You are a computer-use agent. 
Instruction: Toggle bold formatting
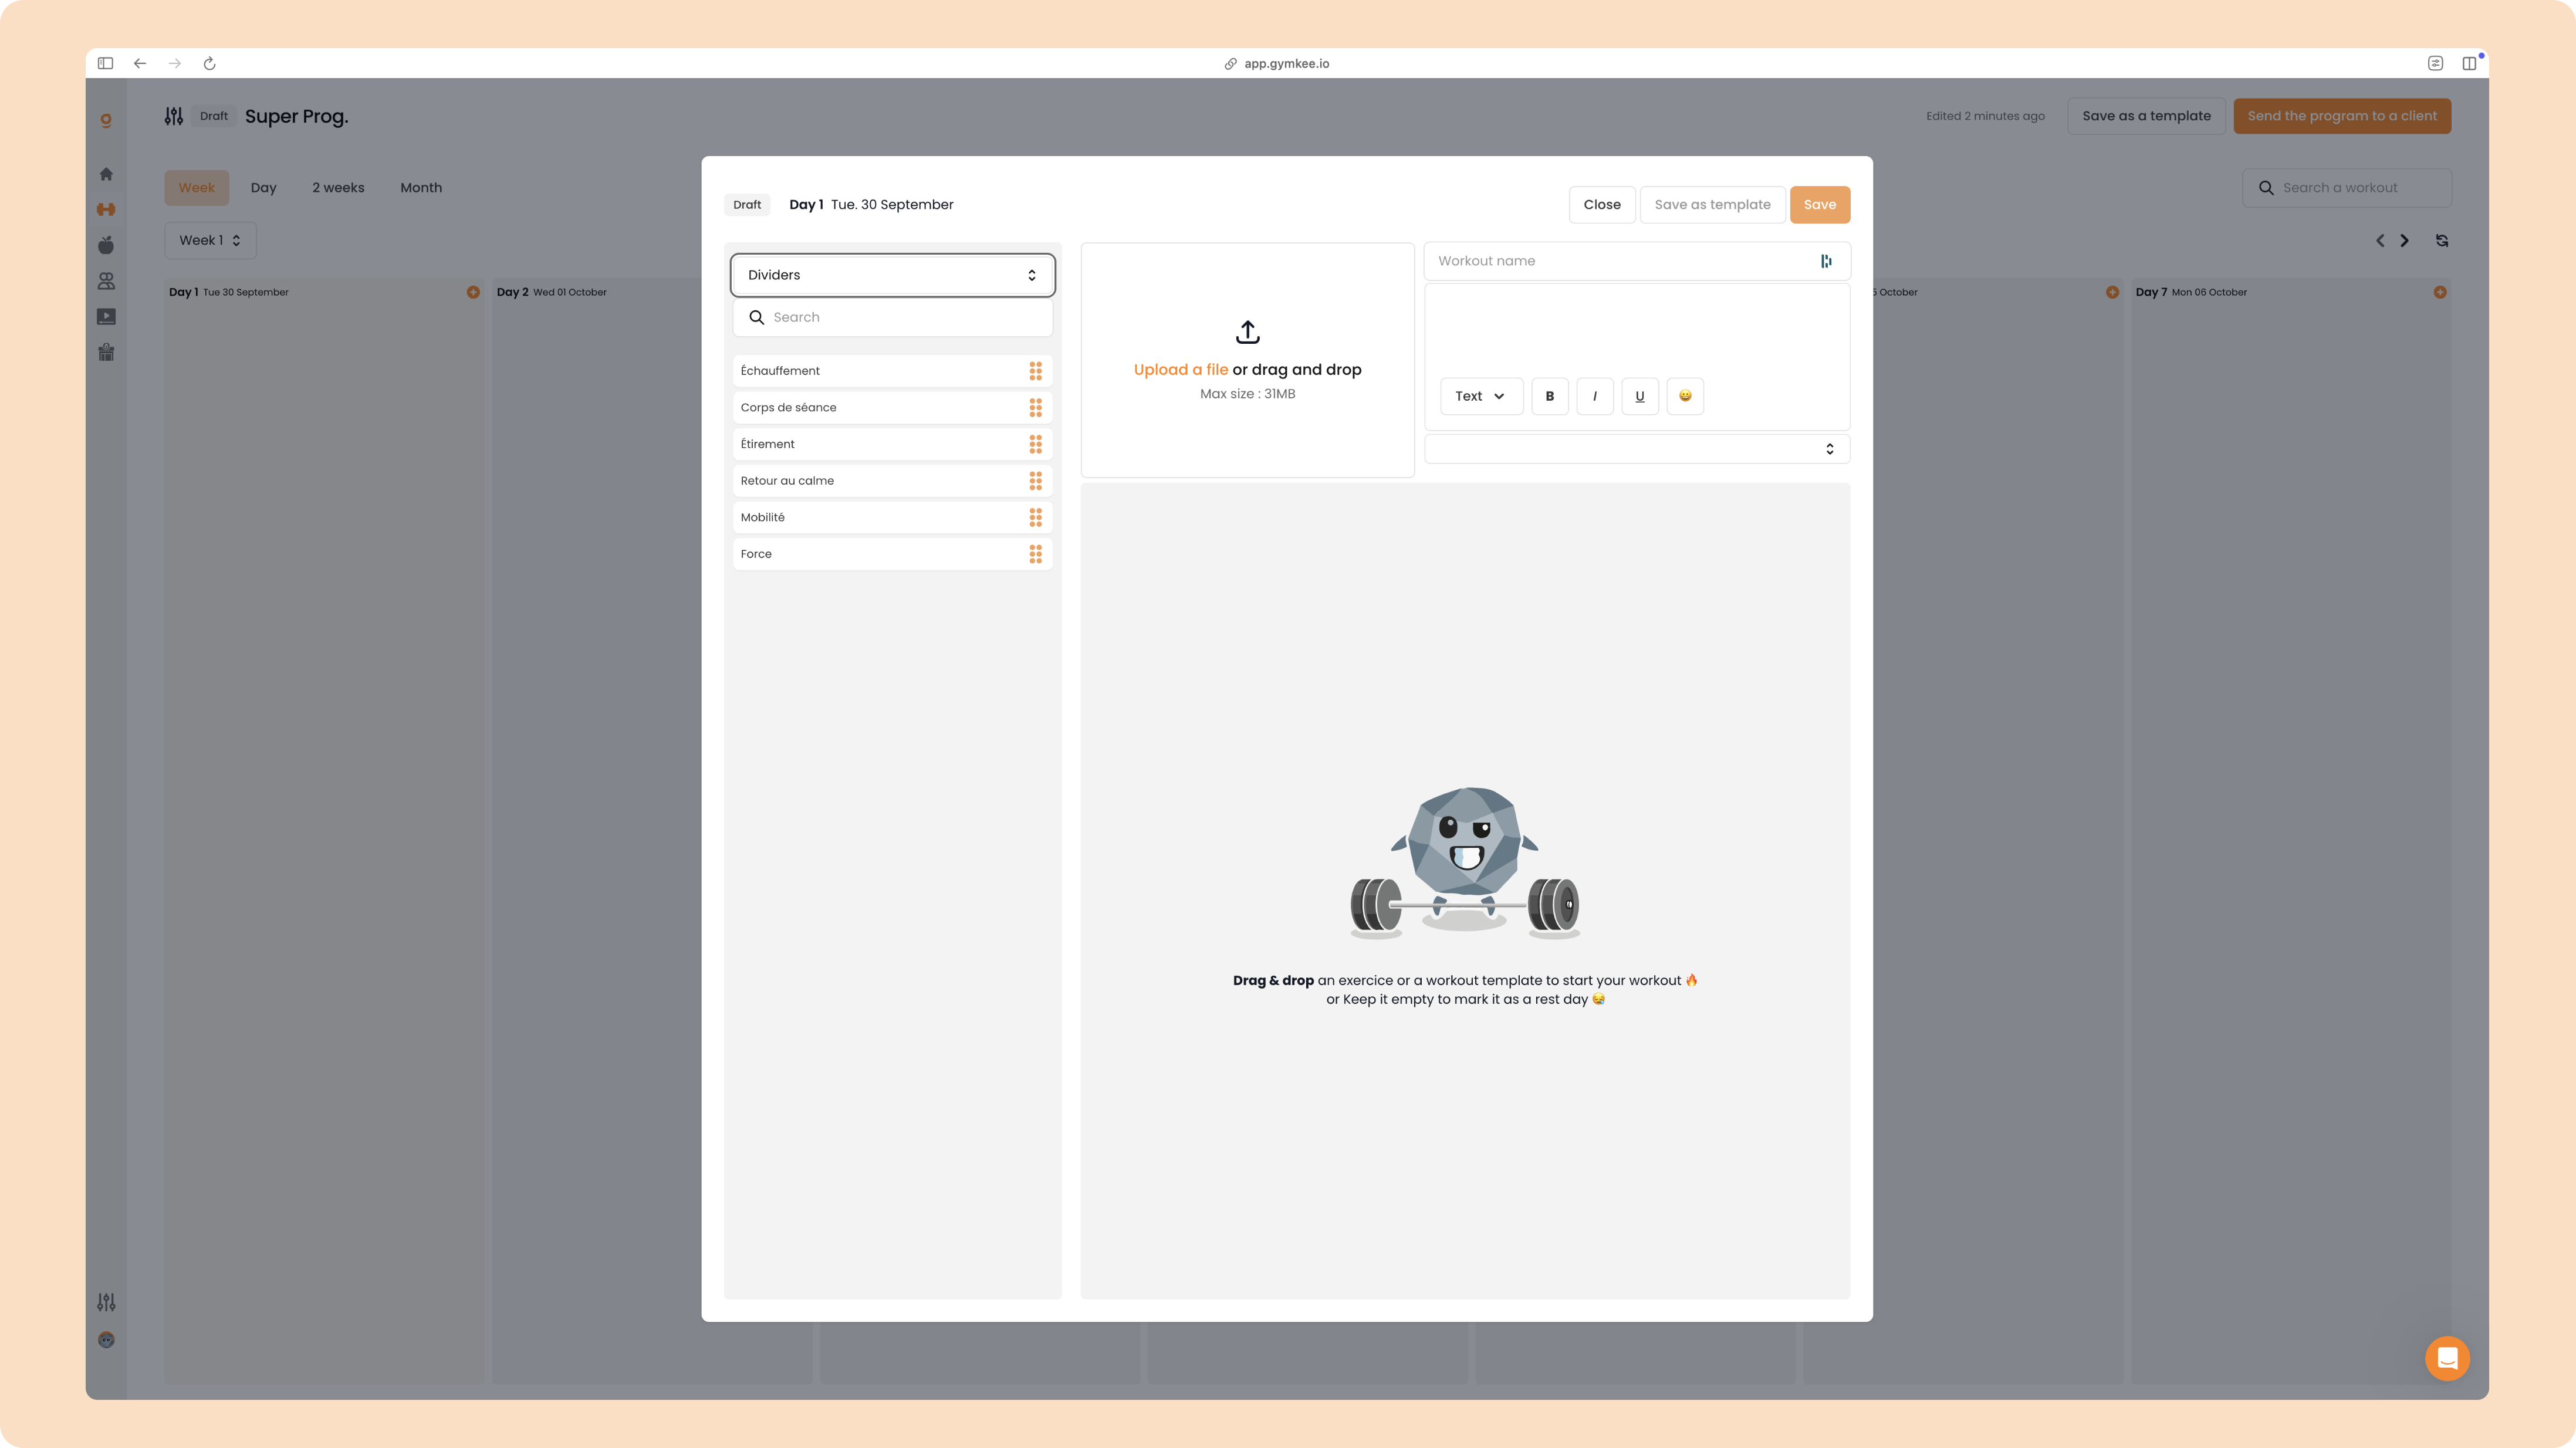point(1550,396)
